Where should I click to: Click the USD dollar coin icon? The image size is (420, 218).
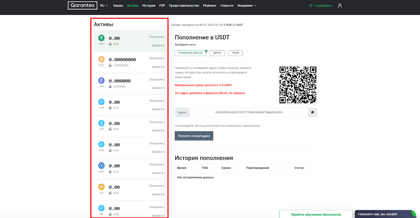click(101, 123)
